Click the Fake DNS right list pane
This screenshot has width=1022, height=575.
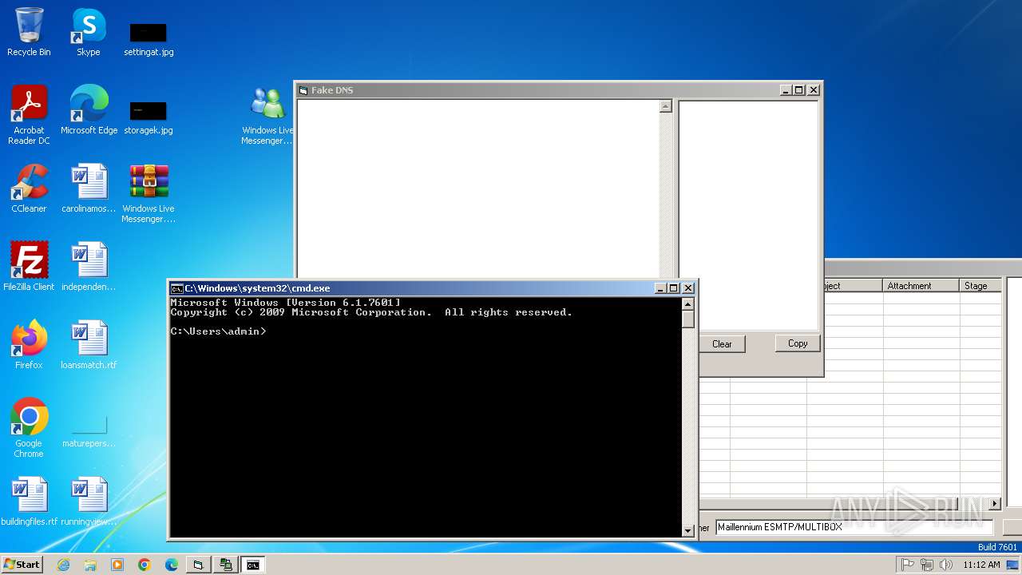coord(748,216)
